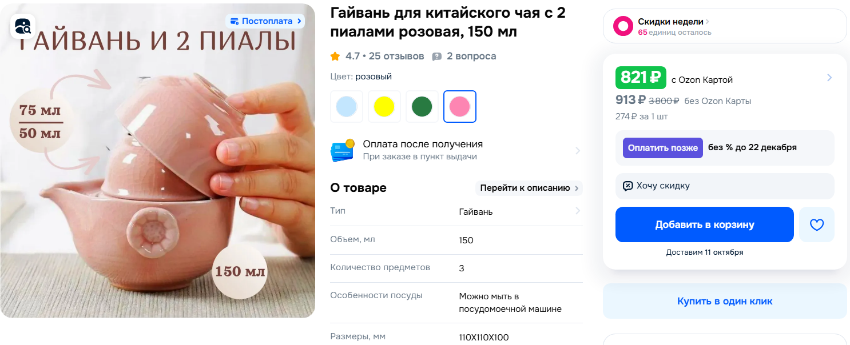Click the payment card with coin icon
The image size is (850, 345).
pyautogui.click(x=343, y=150)
